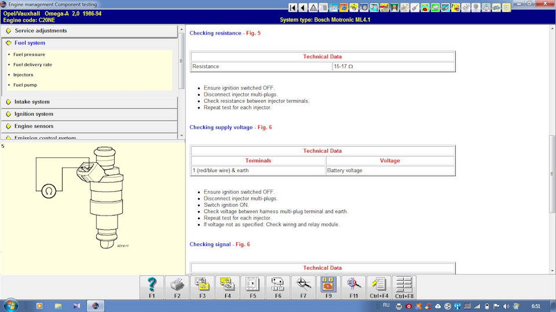The width and height of the screenshot is (556, 312).
Task: Click the F11 zoom inspect button
Action: 353,288
